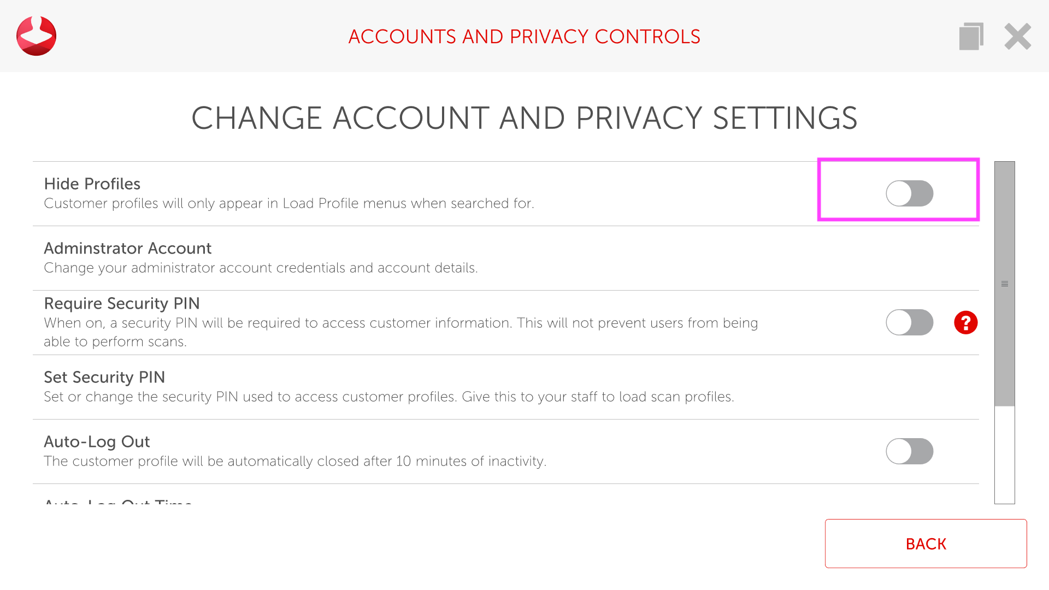Click the administrator credentials description text
Viewport: 1049px width, 590px height.
pyautogui.click(x=261, y=268)
